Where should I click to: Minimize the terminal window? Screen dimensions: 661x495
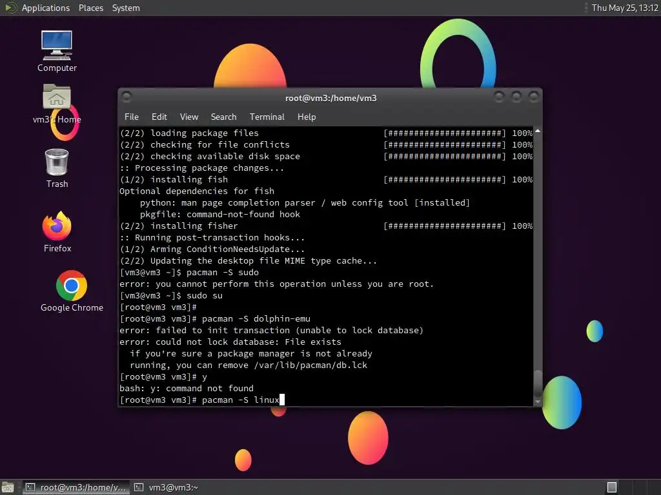[499, 97]
